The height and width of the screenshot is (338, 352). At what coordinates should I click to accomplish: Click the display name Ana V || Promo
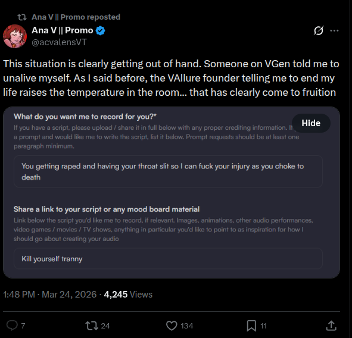pyautogui.click(x=62, y=30)
